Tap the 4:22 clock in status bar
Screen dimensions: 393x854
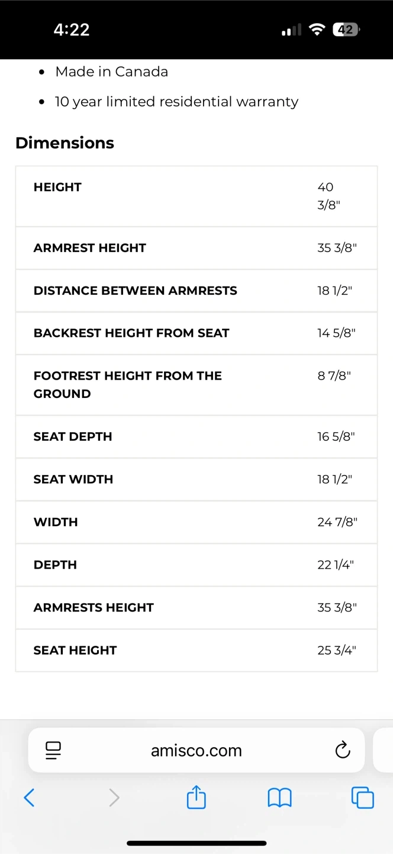(x=72, y=30)
